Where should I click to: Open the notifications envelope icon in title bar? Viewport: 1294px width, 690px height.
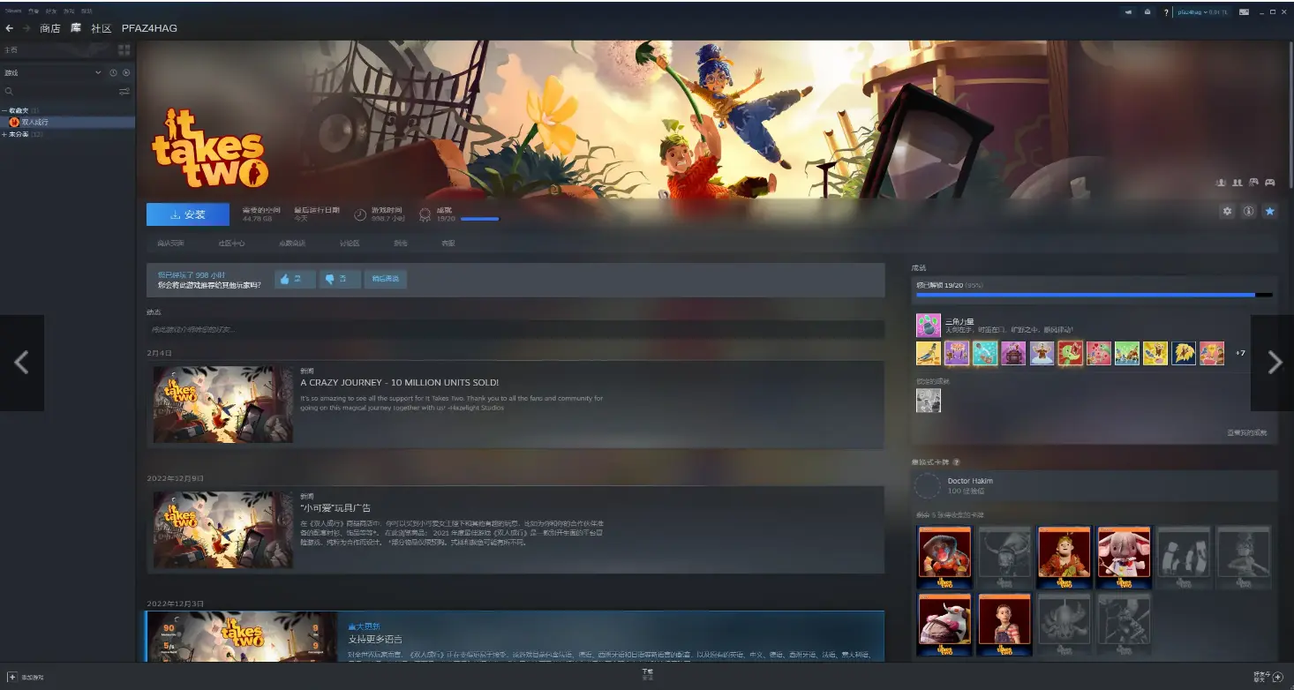coord(1147,12)
